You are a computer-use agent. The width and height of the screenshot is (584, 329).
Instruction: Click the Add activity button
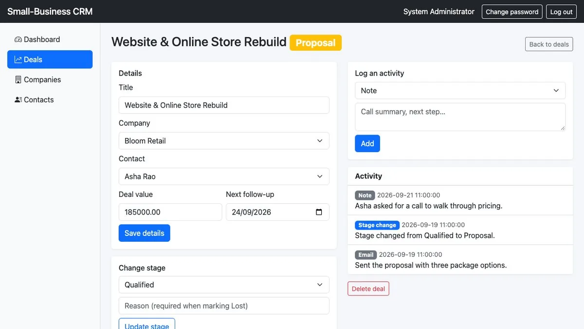(x=367, y=143)
